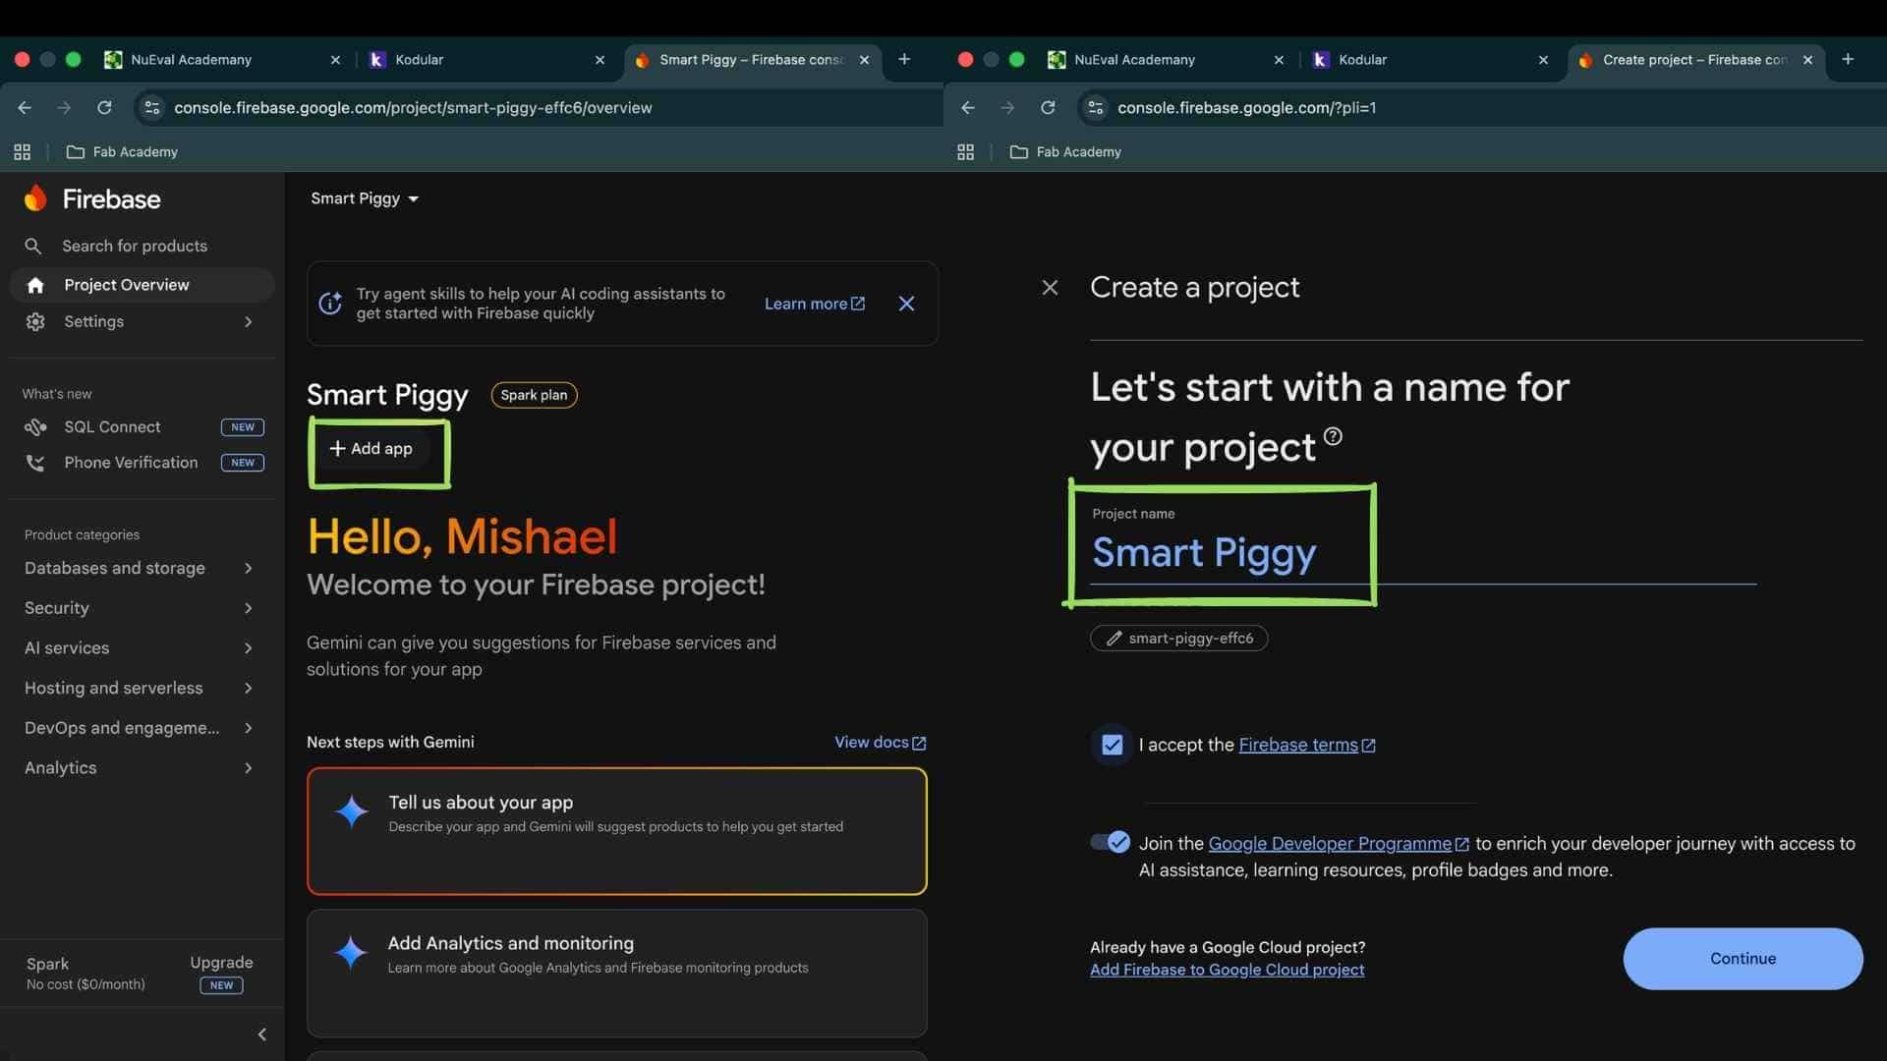Viewport: 1887px width, 1061px height.
Task: Open new tab in right browser window
Action: coord(1848,59)
